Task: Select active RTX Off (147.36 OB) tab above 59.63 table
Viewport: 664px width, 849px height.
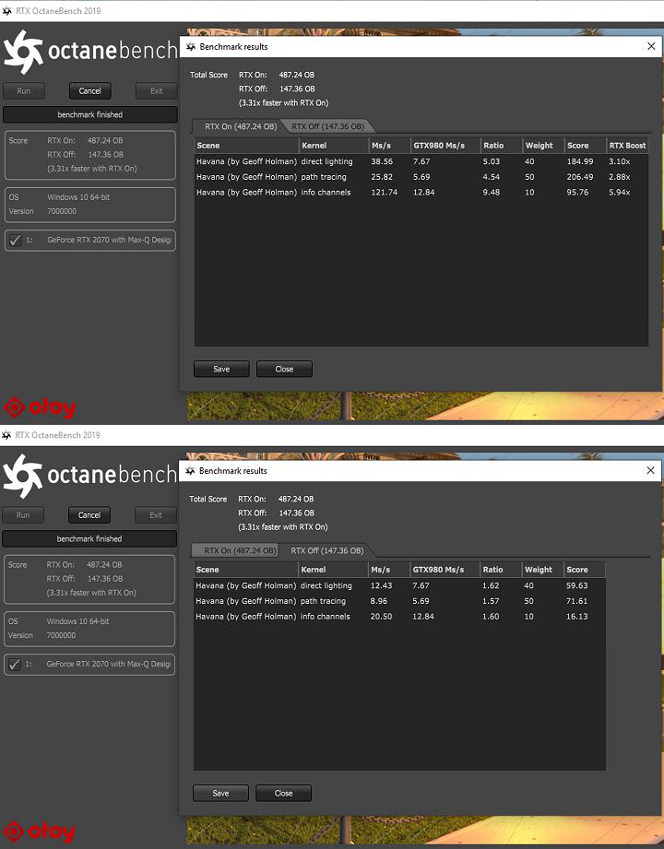Action: click(327, 550)
